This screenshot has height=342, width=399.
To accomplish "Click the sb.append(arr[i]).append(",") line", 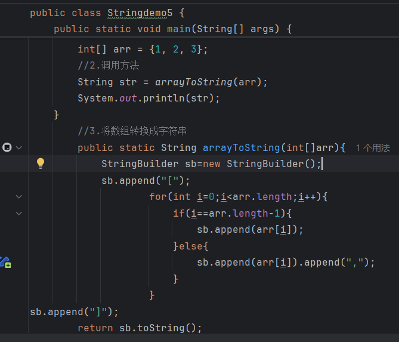I will coord(286,263).
